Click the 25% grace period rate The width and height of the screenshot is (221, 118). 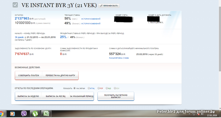point(63,37)
